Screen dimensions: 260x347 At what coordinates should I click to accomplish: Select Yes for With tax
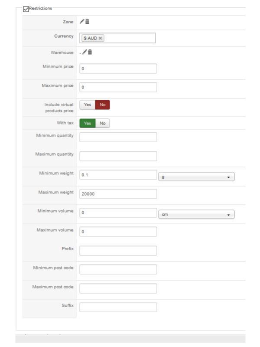(x=87, y=123)
